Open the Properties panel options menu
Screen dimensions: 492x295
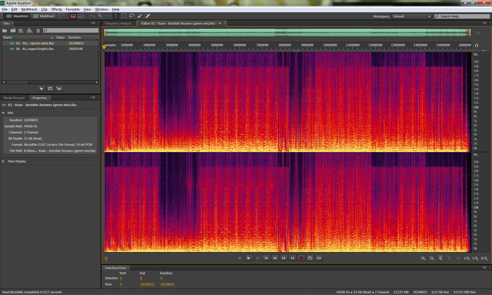(93, 98)
